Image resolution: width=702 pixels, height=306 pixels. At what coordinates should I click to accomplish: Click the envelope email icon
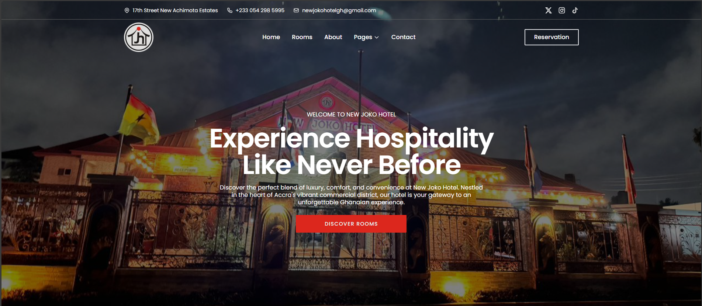click(x=296, y=10)
